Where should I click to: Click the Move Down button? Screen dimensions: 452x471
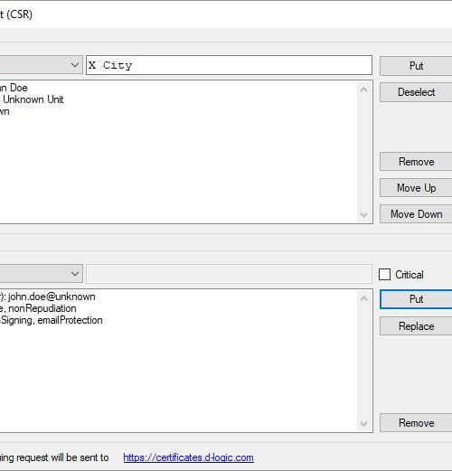416,214
